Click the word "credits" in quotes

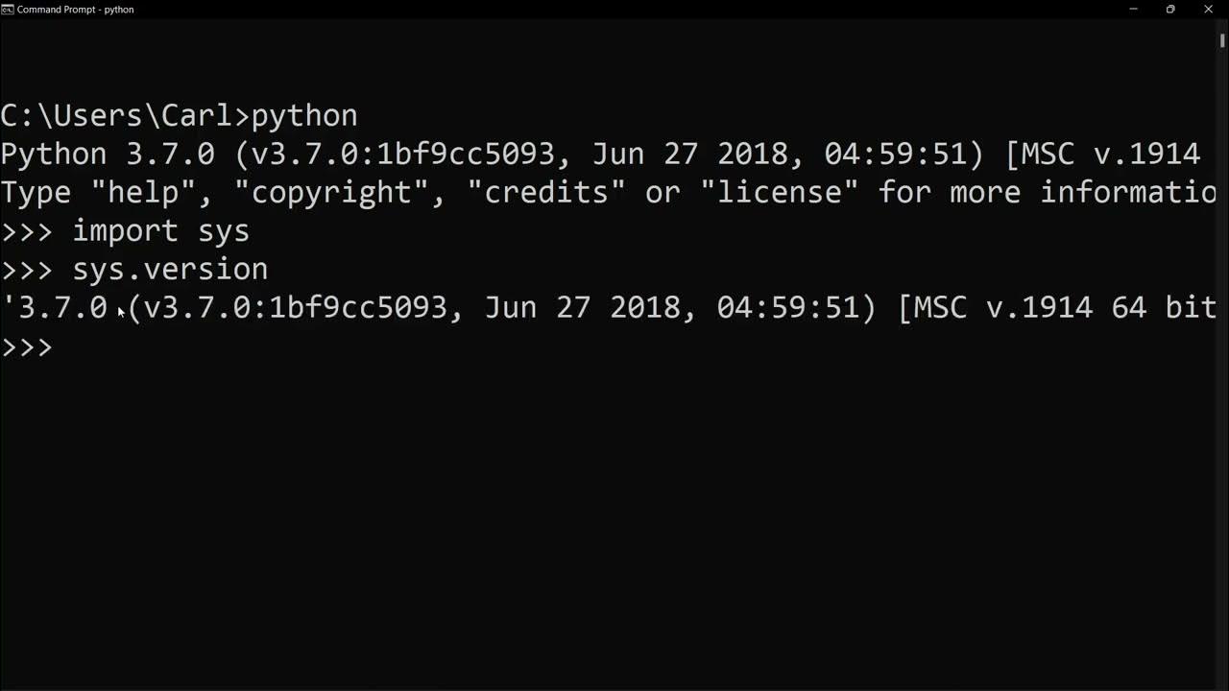pos(546,192)
